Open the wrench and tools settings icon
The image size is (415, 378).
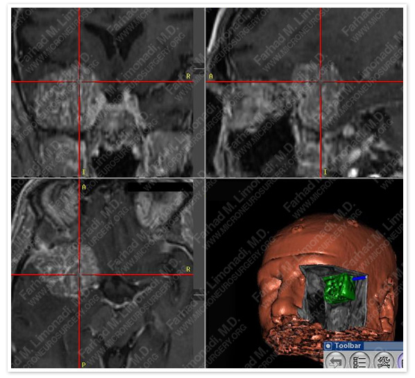pyautogui.click(x=384, y=360)
